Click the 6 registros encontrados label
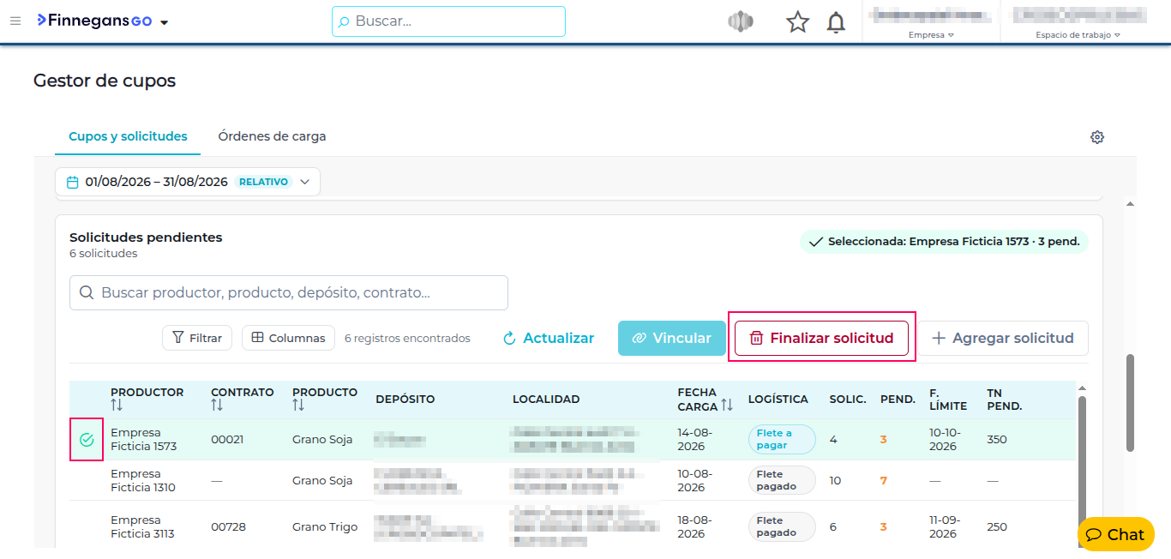 (x=407, y=338)
